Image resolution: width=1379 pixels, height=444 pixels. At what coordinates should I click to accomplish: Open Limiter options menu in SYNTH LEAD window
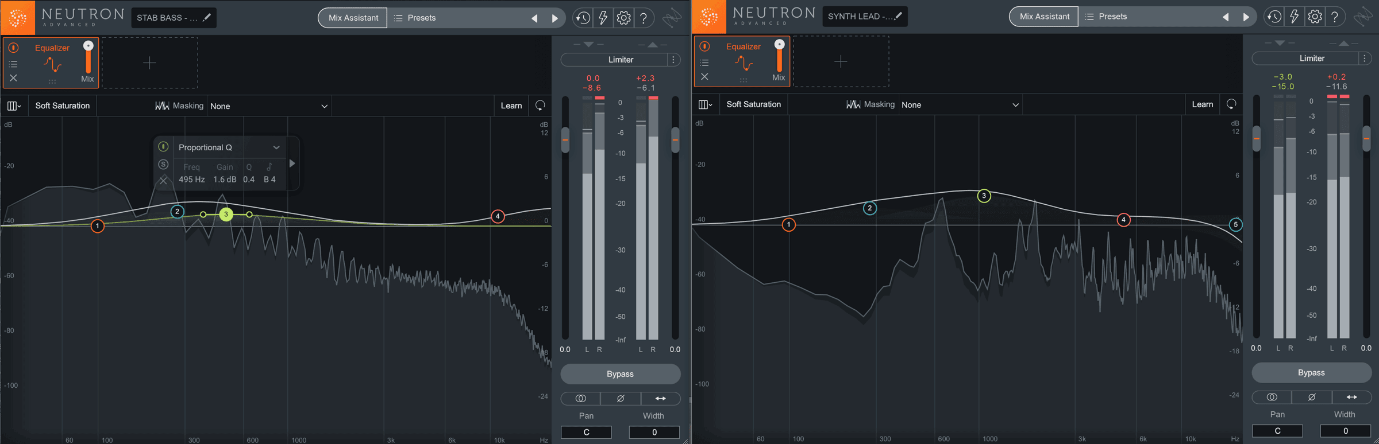[x=1365, y=59]
